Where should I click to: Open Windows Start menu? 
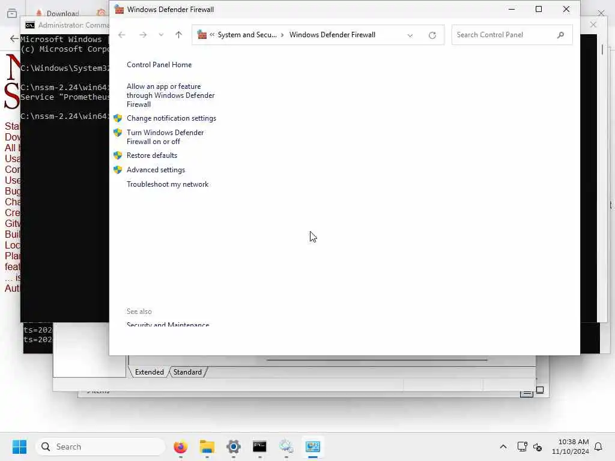[19, 447]
